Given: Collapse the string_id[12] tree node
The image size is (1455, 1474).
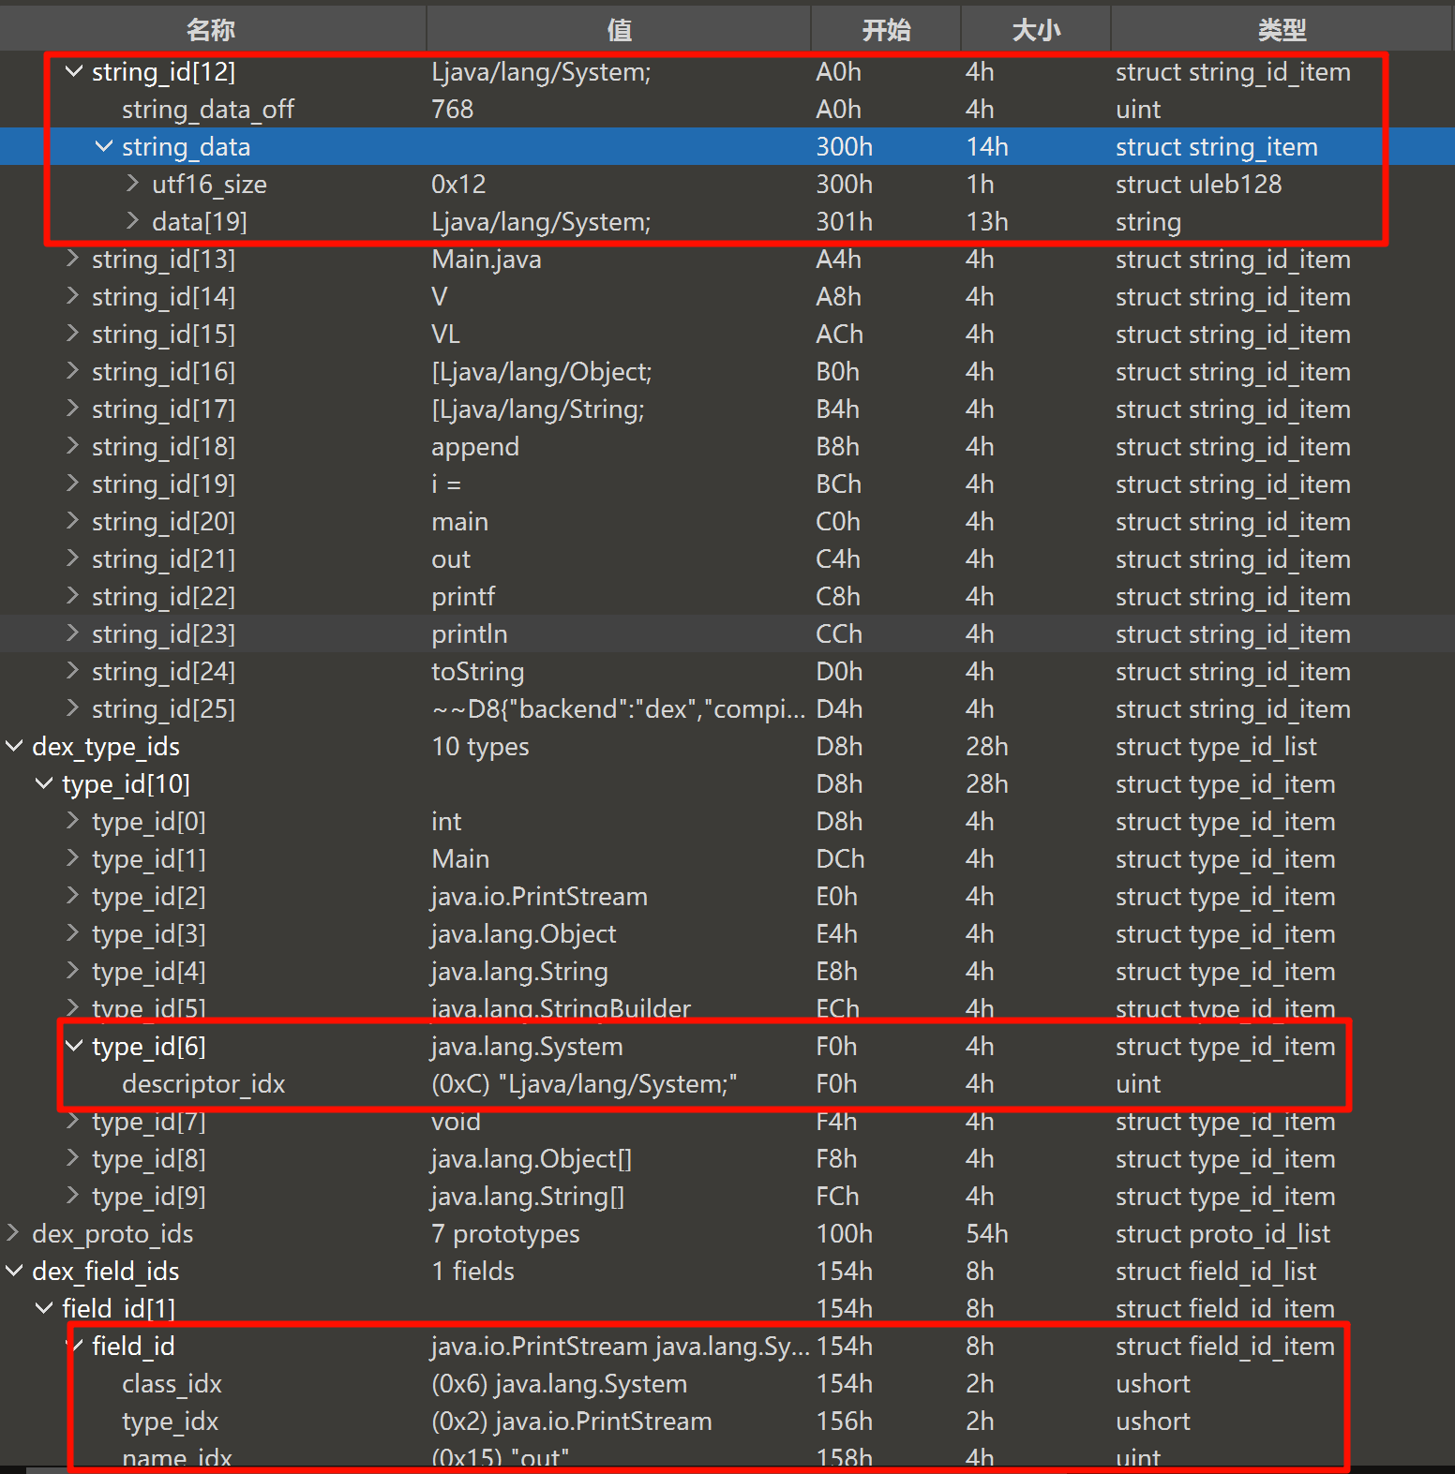Looking at the screenshot, I should click(73, 71).
